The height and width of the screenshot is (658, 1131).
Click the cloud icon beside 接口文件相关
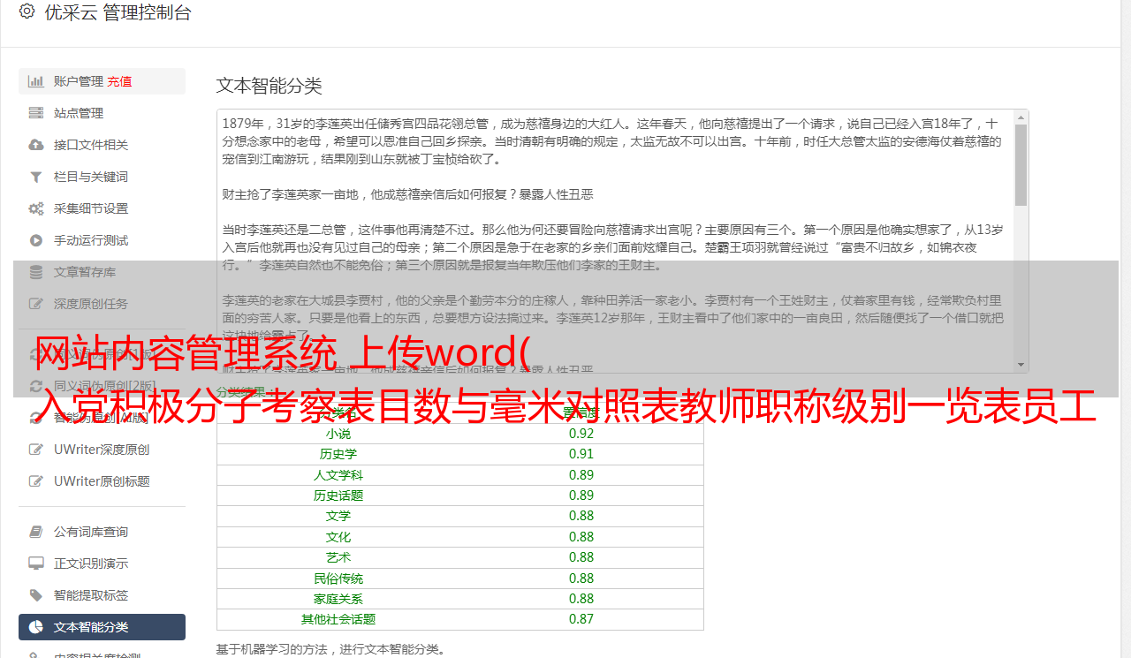[36, 145]
